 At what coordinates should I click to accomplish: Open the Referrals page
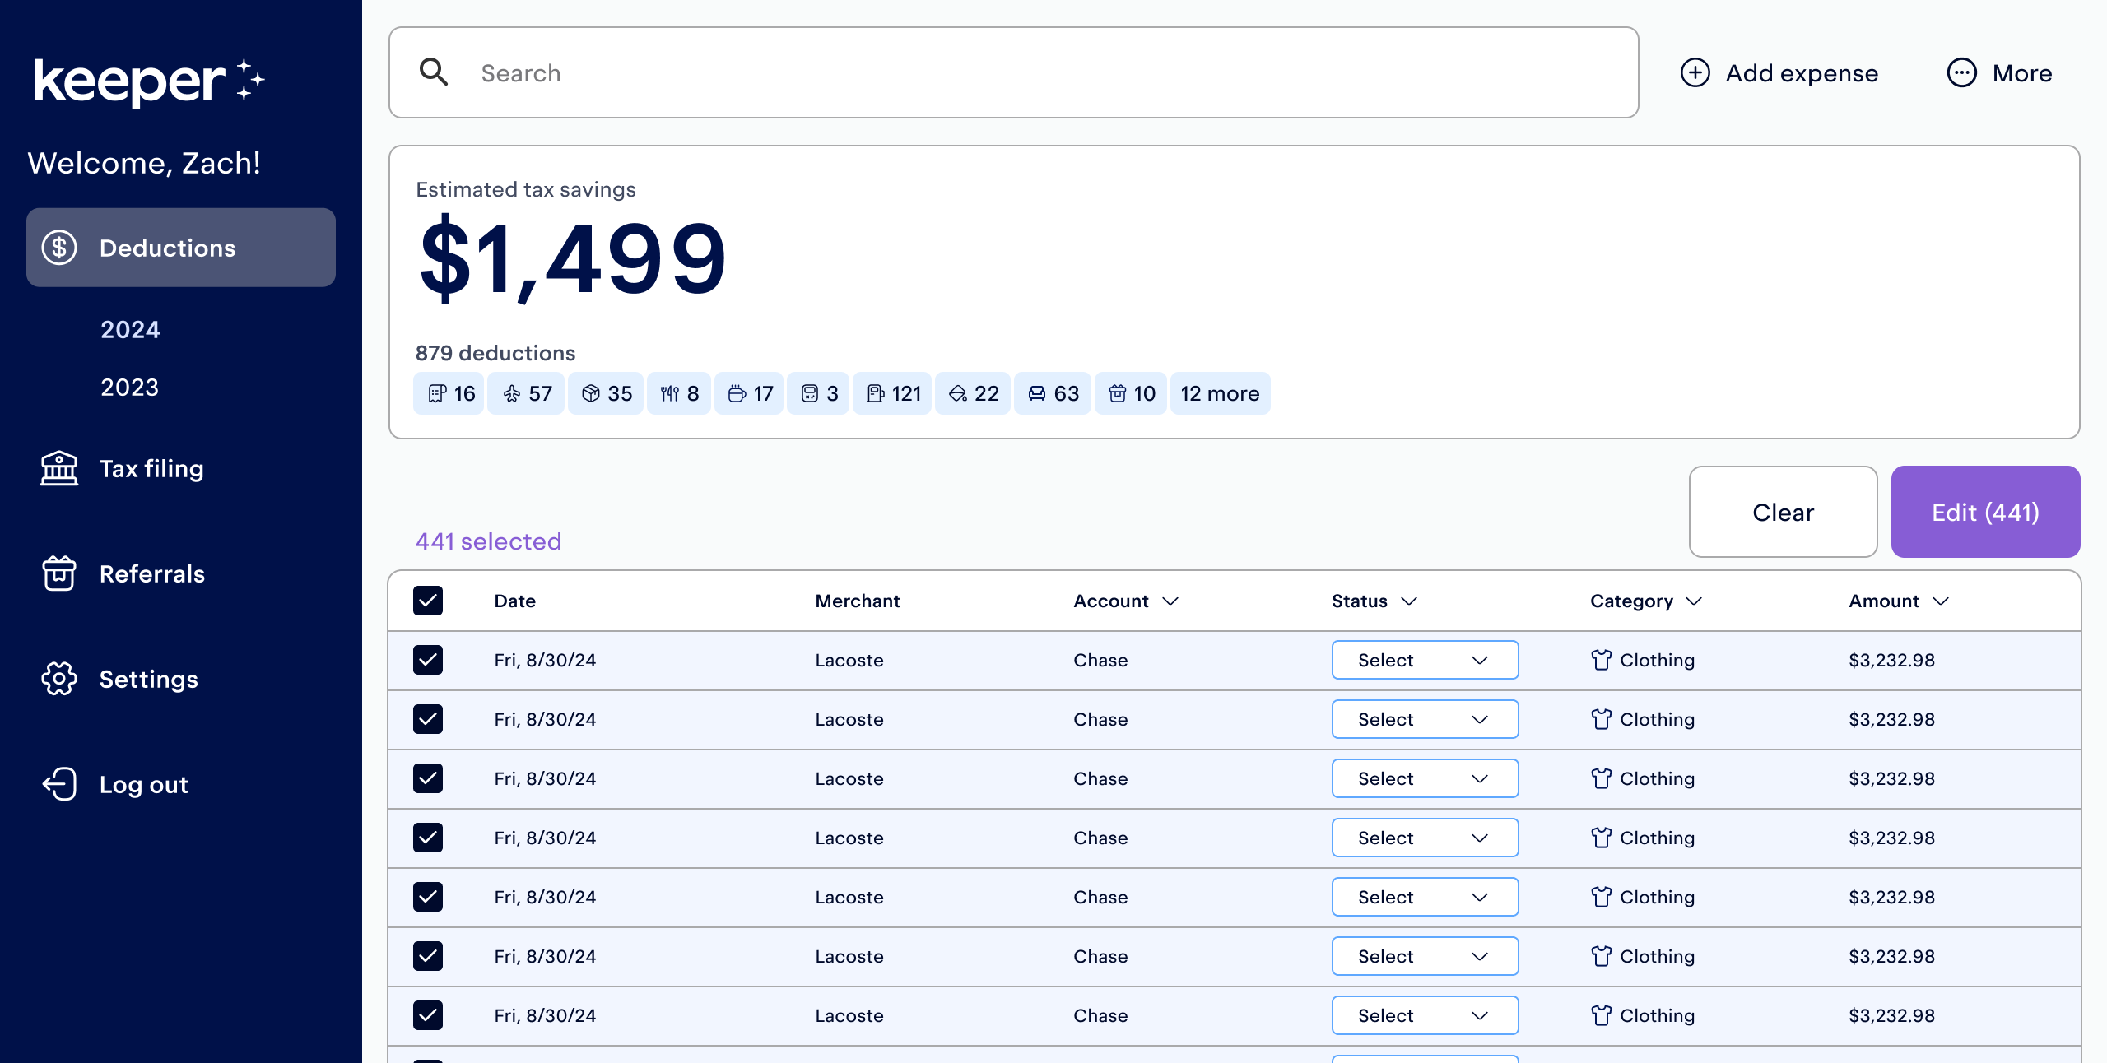pos(152,573)
